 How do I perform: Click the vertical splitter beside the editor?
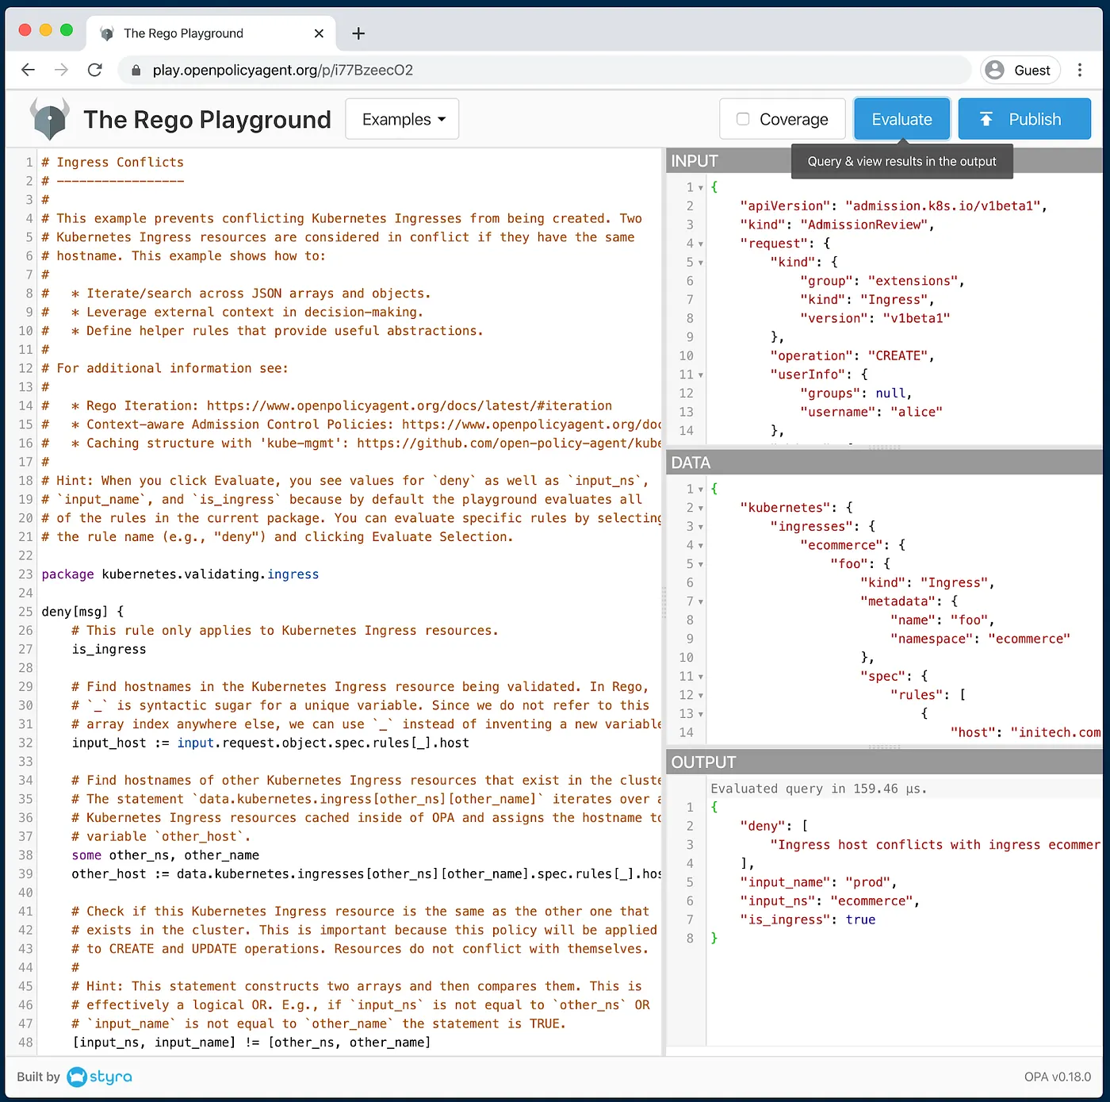[664, 601]
